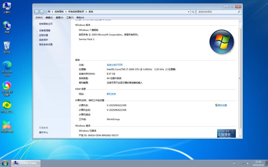Click the 8.57 GB RAM value
The width and height of the screenshot is (268, 167).
111,74
